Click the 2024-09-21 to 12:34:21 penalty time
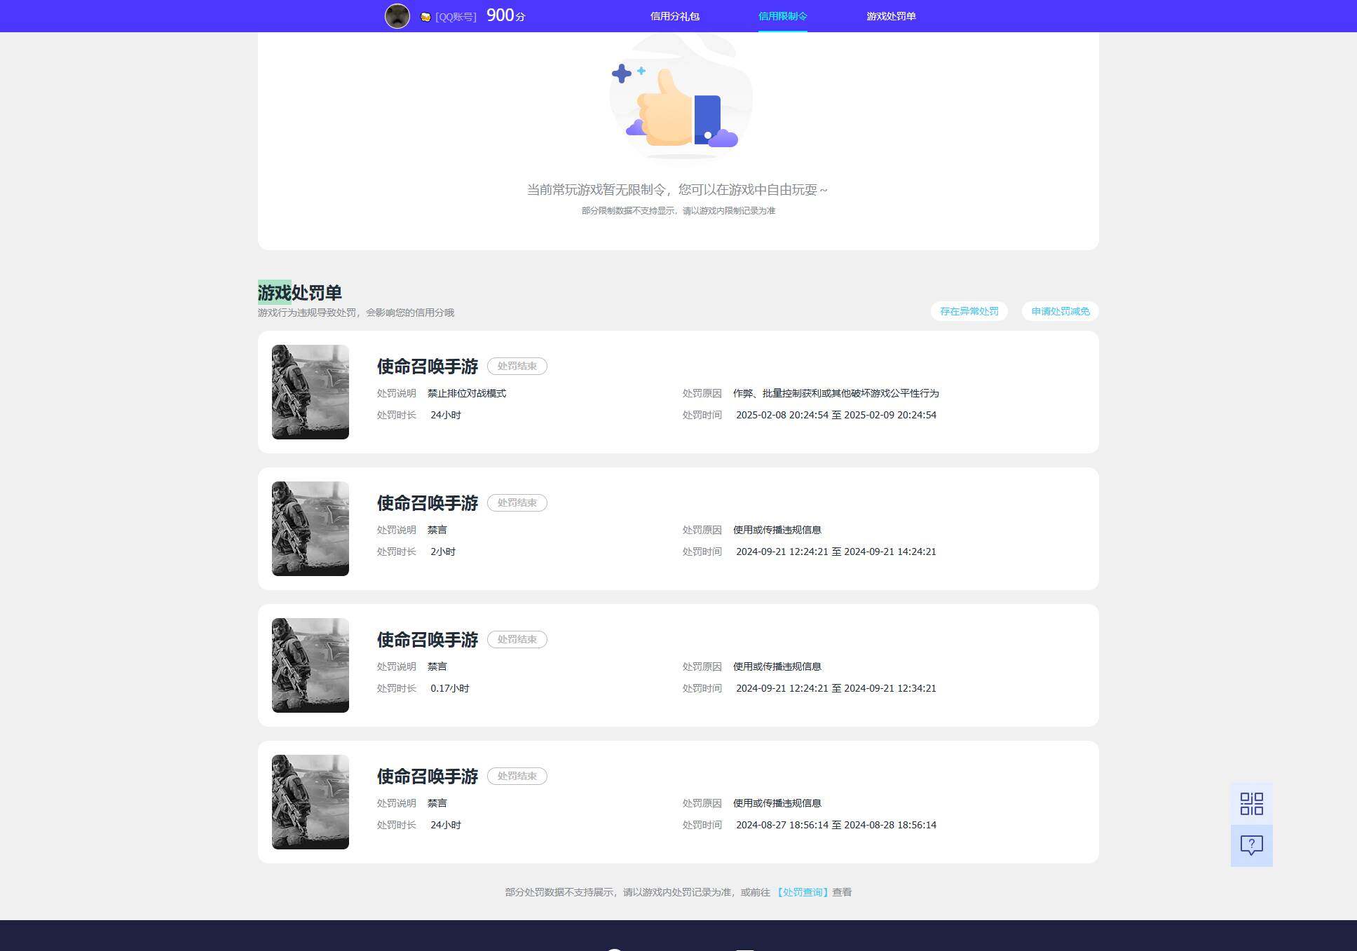The image size is (1357, 951). pyautogui.click(x=836, y=688)
